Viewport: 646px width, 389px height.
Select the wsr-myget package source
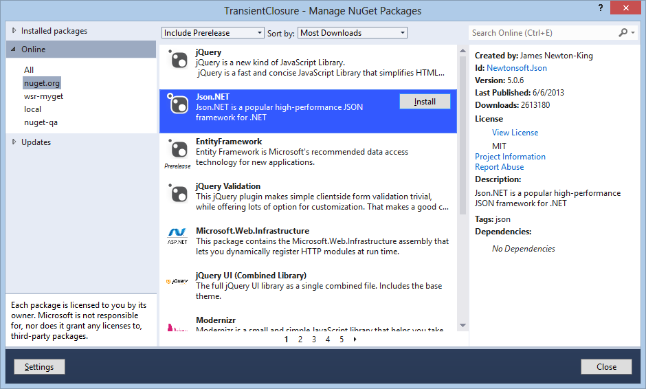click(43, 96)
